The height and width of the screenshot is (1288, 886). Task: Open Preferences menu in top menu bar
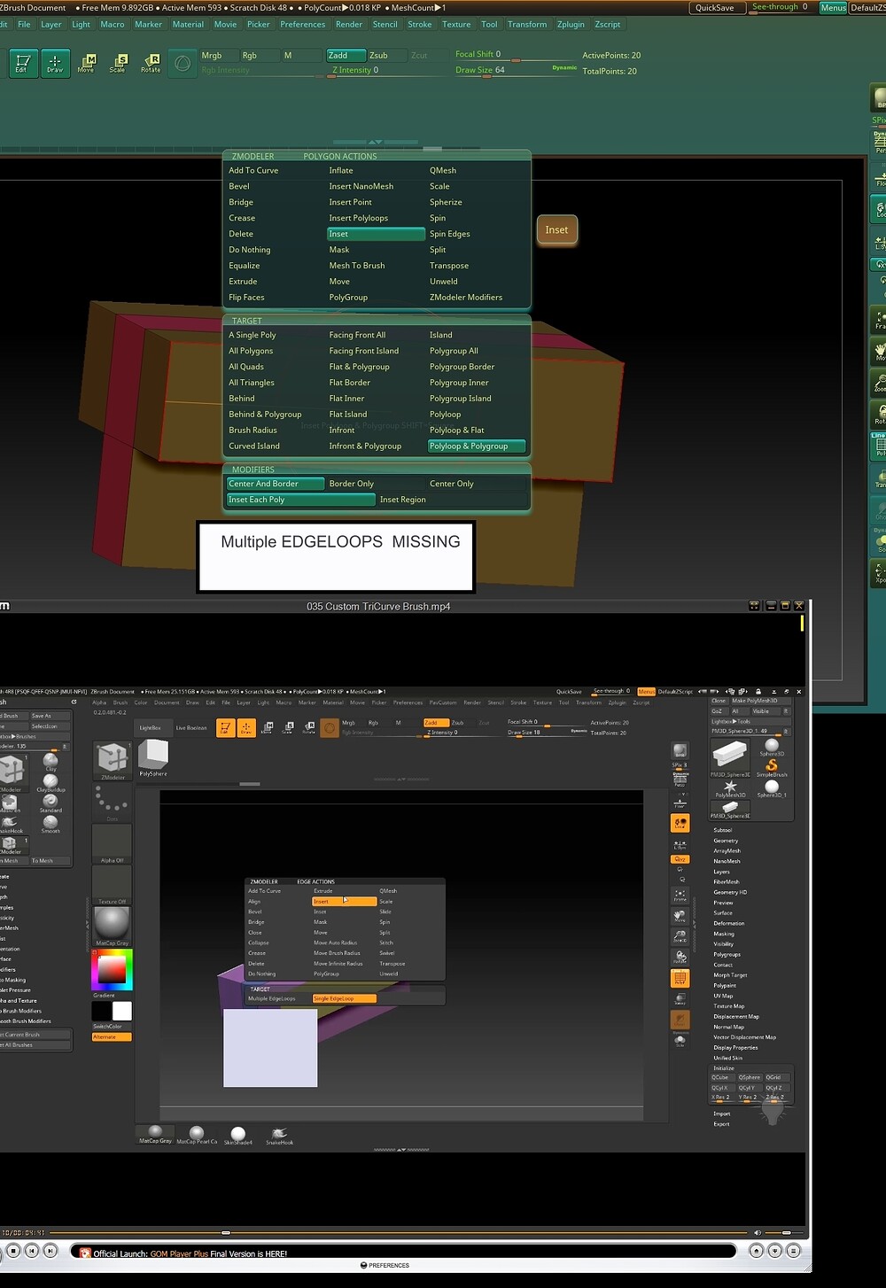(x=302, y=24)
